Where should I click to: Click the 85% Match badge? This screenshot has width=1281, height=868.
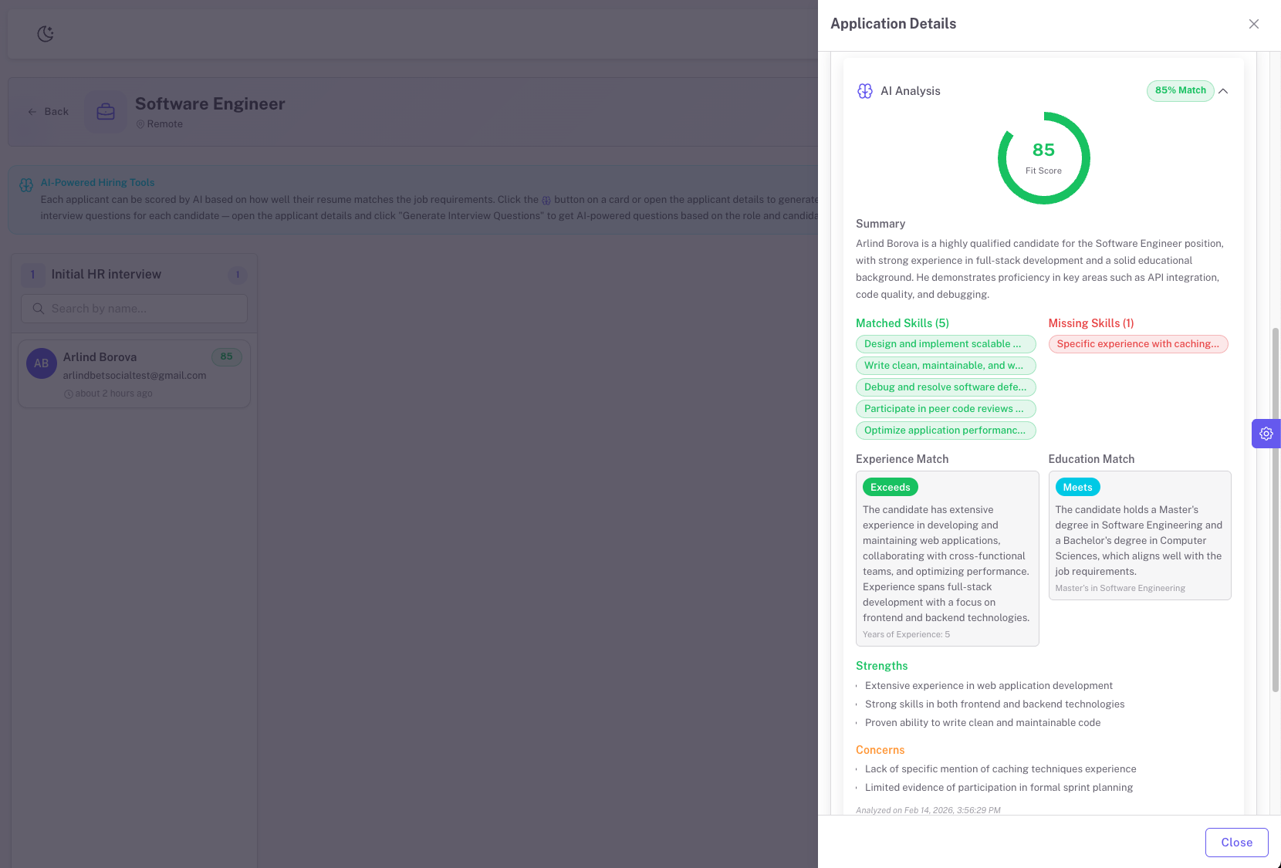[1180, 90]
